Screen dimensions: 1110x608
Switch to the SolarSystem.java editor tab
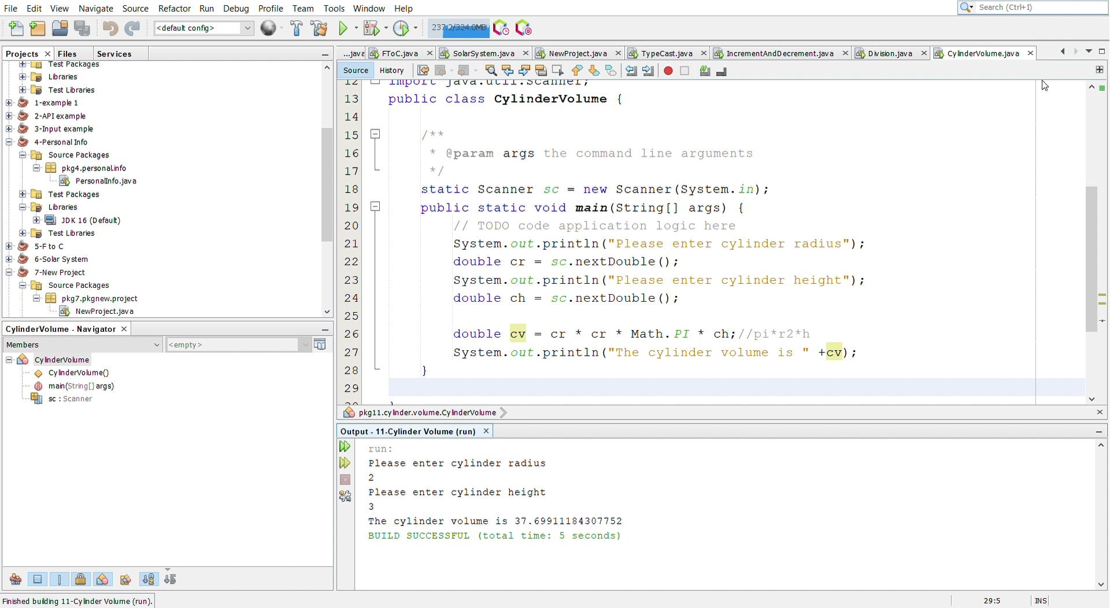483,53
